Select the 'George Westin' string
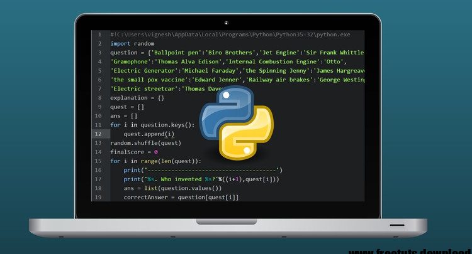Screen dimensions: 472x254 340,80
